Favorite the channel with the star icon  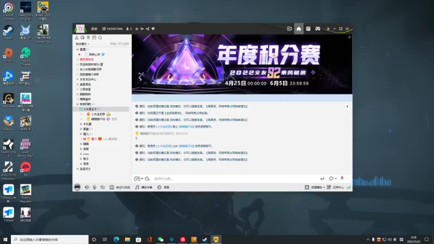click(x=137, y=29)
